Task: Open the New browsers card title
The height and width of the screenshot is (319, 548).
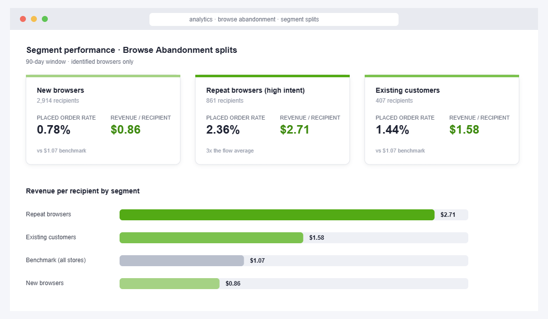Action: 60,90
